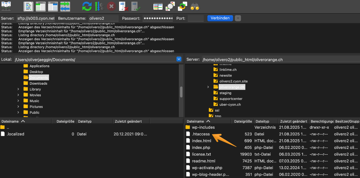Disconnect from the current server icon
Image resolution: width=360 pixels, height=178 pixels.
pyautogui.click(x=124, y=6)
